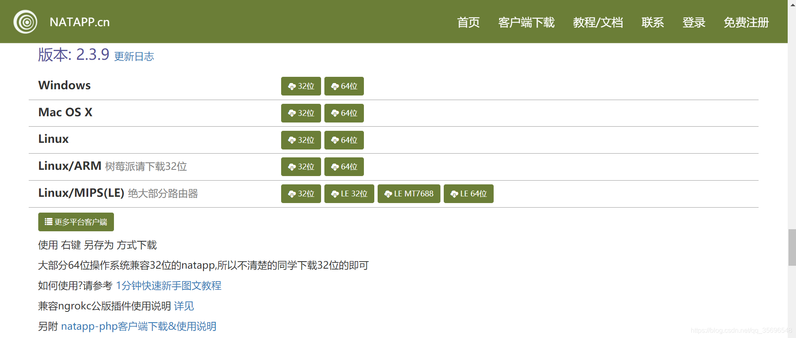Open the 更新日志 changelog link
This screenshot has width=796, height=338.
pos(134,56)
